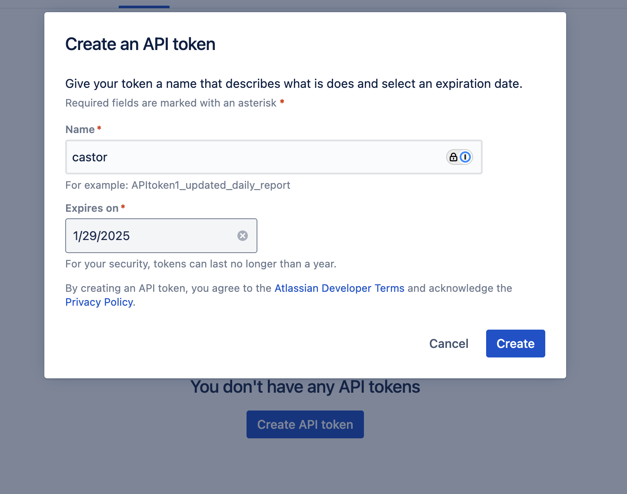Click the token security note about one year
The image size is (627, 494).
200,264
